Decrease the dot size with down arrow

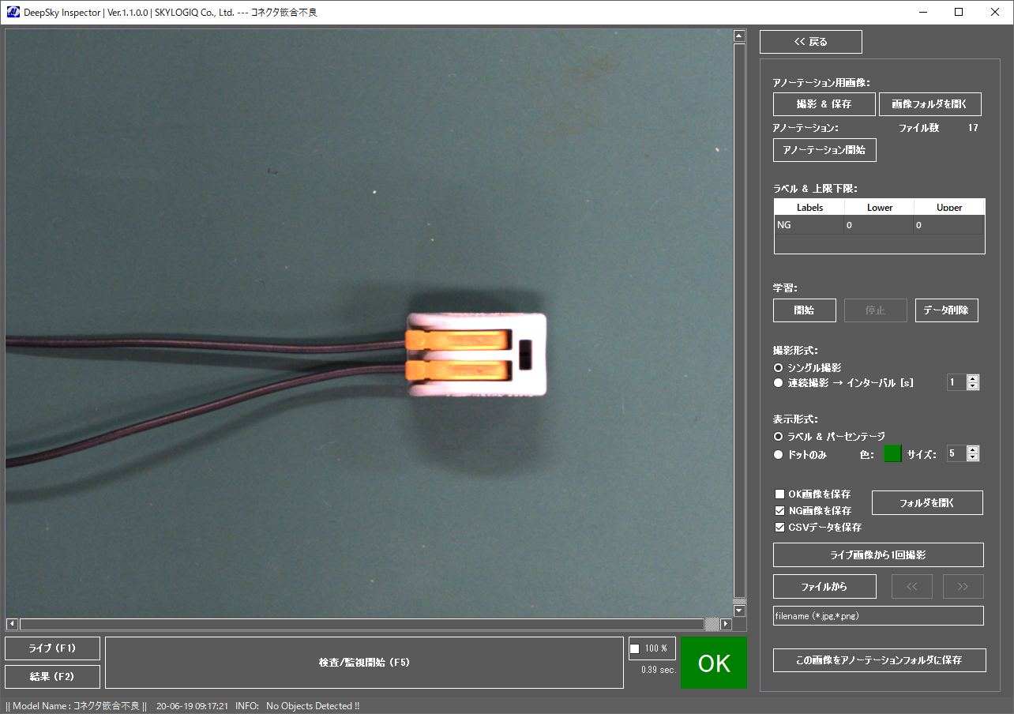click(x=973, y=457)
